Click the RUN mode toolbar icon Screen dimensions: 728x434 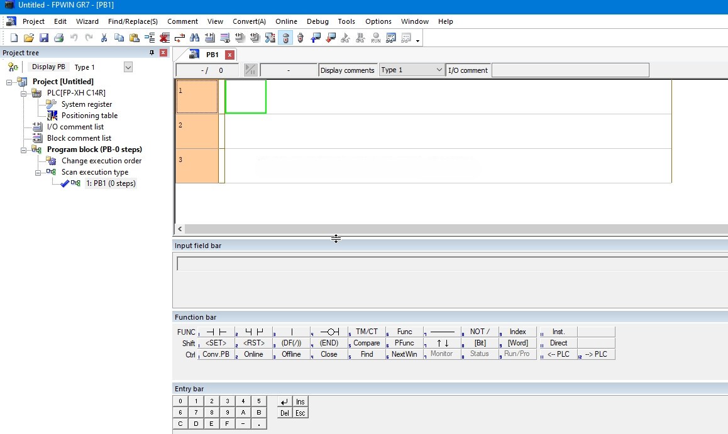375,38
